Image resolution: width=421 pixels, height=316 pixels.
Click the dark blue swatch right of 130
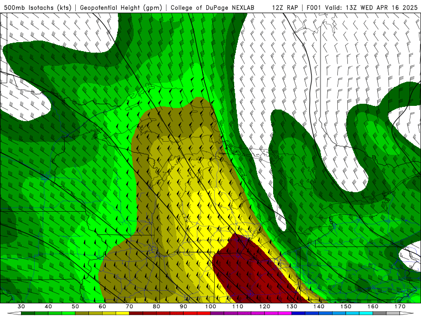click(298, 313)
